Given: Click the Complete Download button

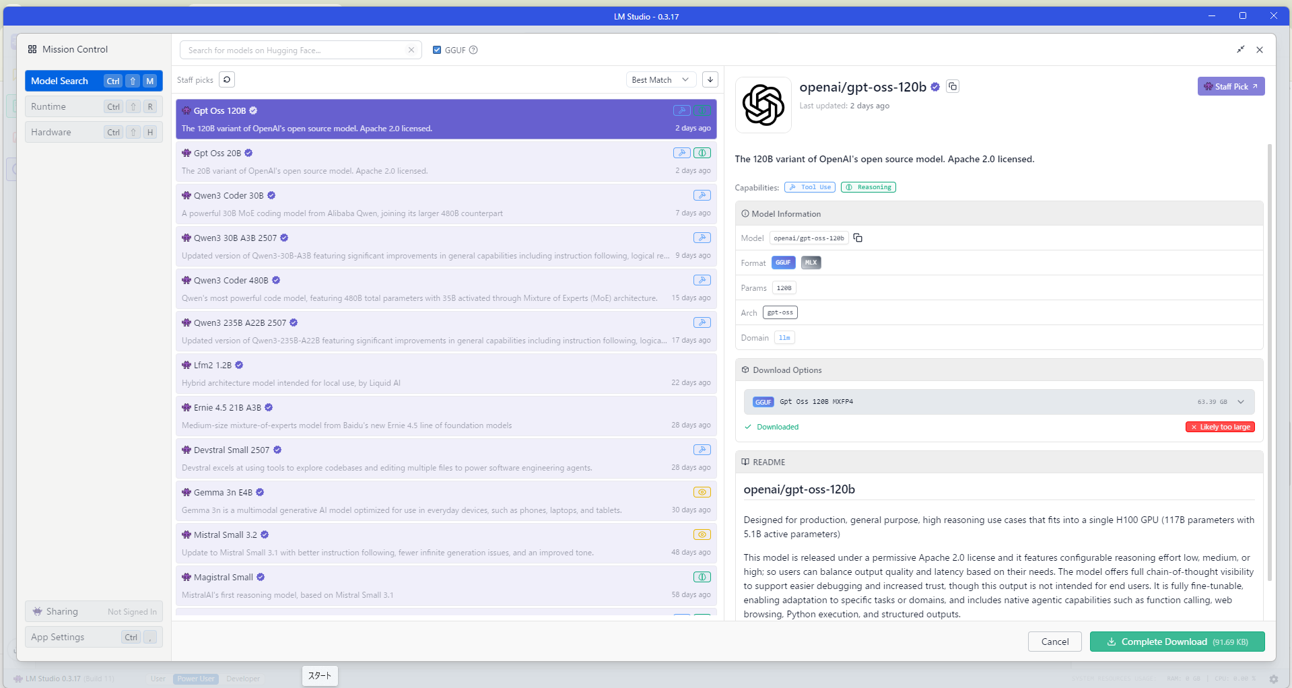Looking at the screenshot, I should click(1177, 642).
